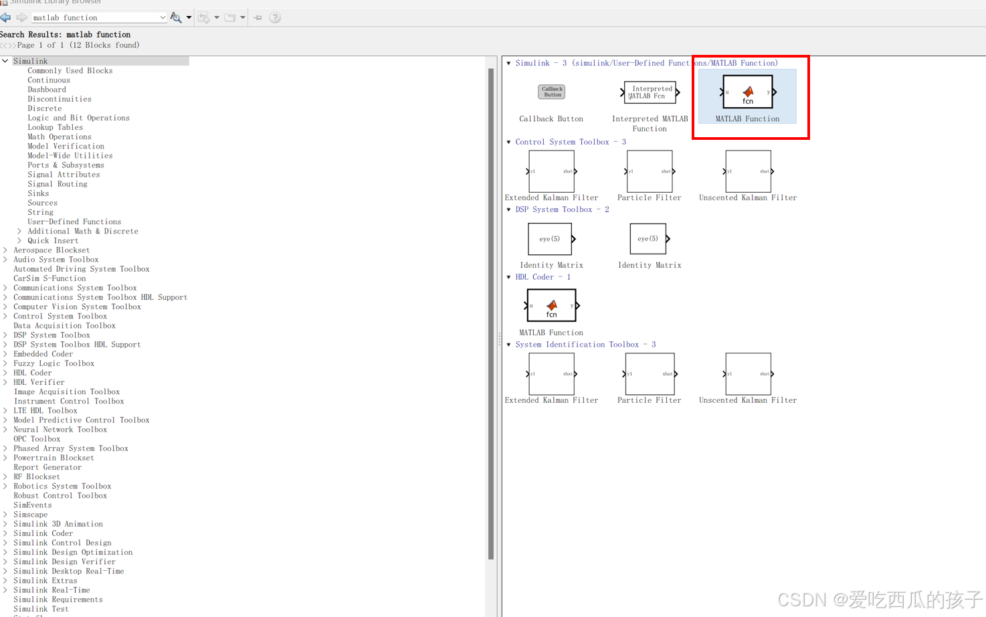Collapse the Control System Toolbox - 3 section
Viewport: 986px width, 617px height.
[x=509, y=142]
